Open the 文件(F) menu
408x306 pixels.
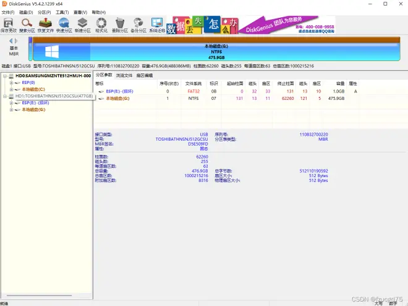[8, 12]
